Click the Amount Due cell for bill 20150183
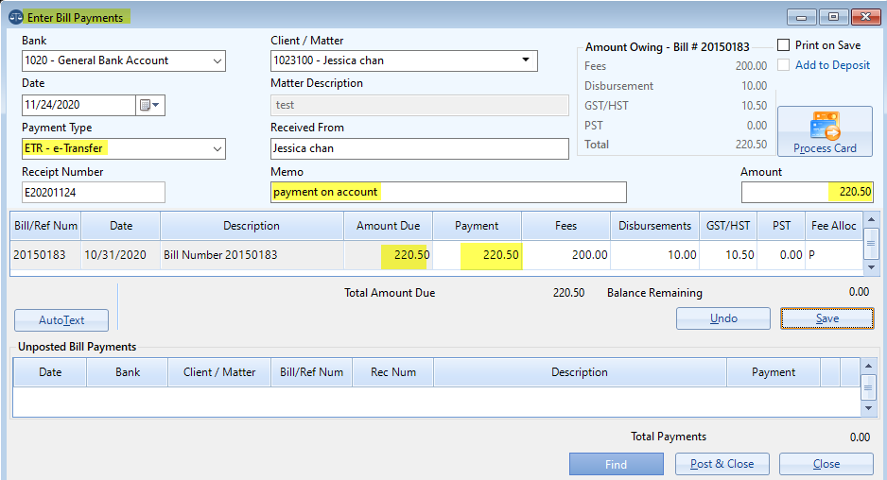 pyautogui.click(x=388, y=255)
